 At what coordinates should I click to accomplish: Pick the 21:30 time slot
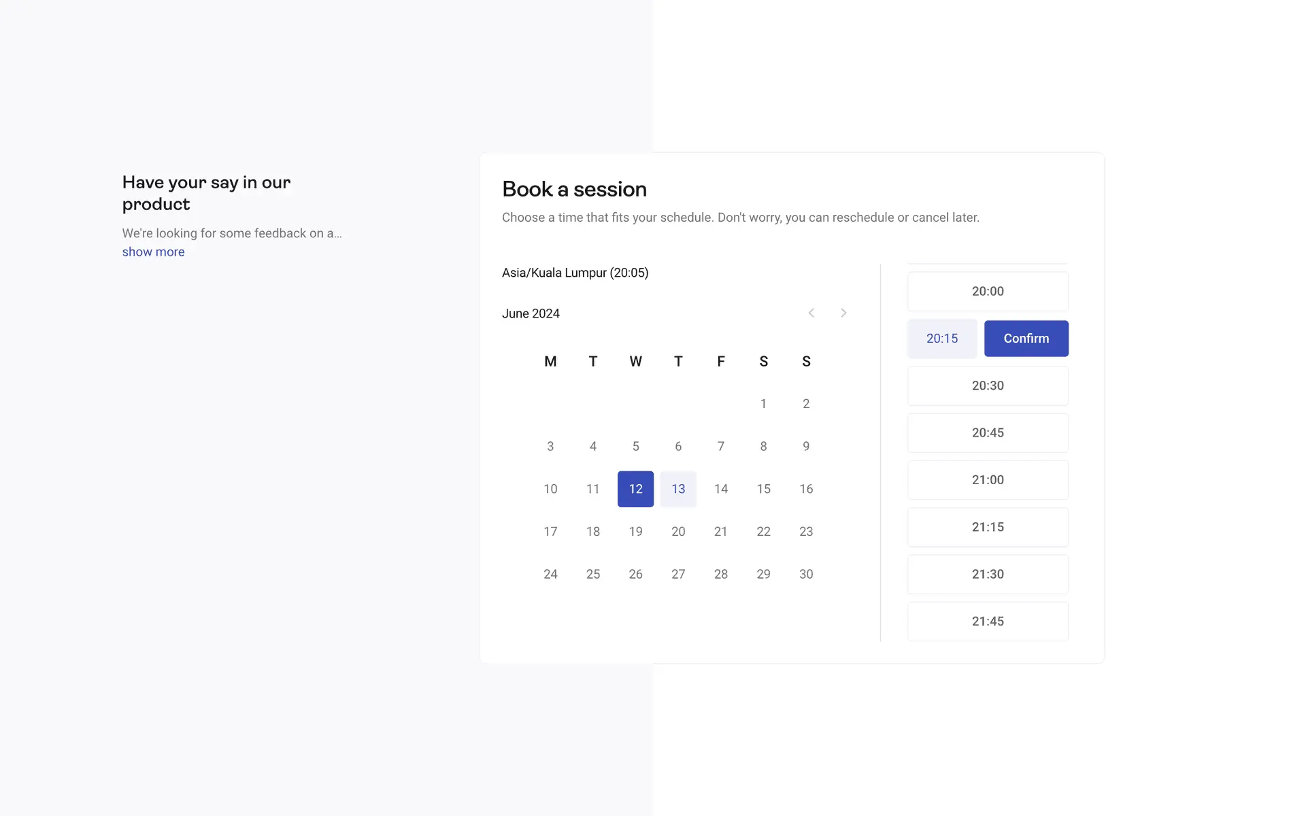tap(988, 574)
